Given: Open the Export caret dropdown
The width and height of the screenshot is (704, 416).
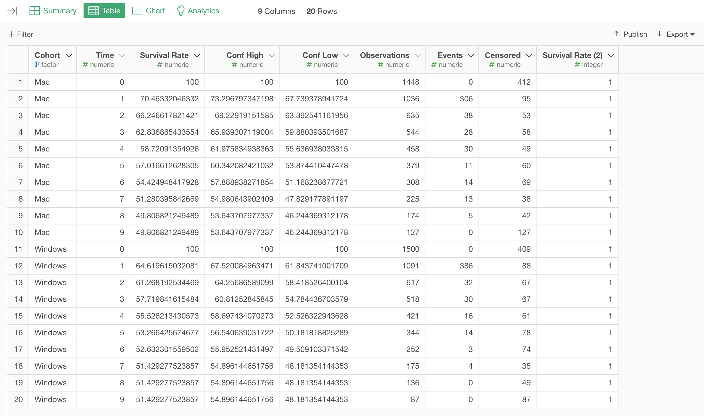Looking at the screenshot, I should pos(693,35).
